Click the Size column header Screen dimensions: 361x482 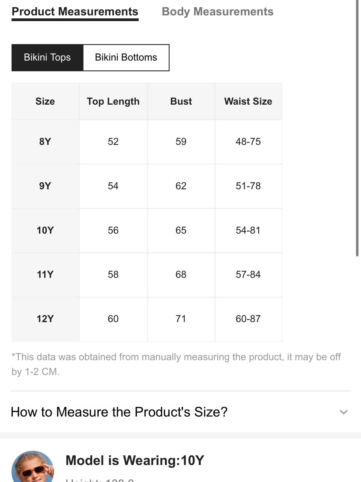pyautogui.click(x=45, y=101)
